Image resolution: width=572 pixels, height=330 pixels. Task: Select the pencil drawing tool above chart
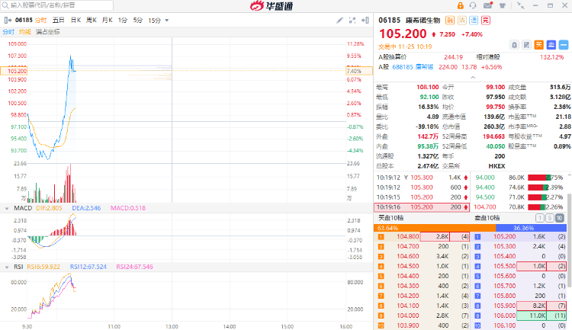(341, 19)
